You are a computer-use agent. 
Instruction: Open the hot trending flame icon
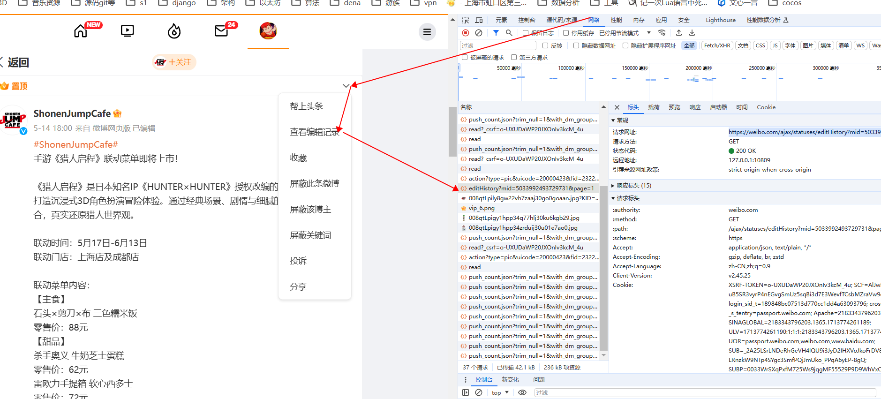point(174,31)
